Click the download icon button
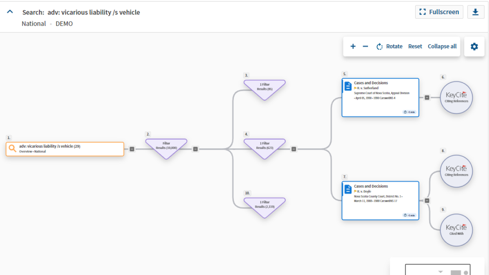 point(475,12)
